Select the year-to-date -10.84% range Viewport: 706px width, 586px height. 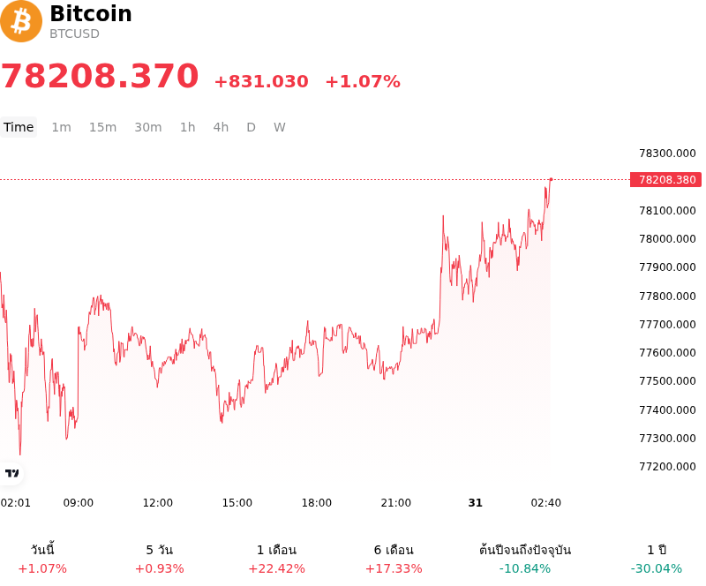pyautogui.click(x=525, y=559)
